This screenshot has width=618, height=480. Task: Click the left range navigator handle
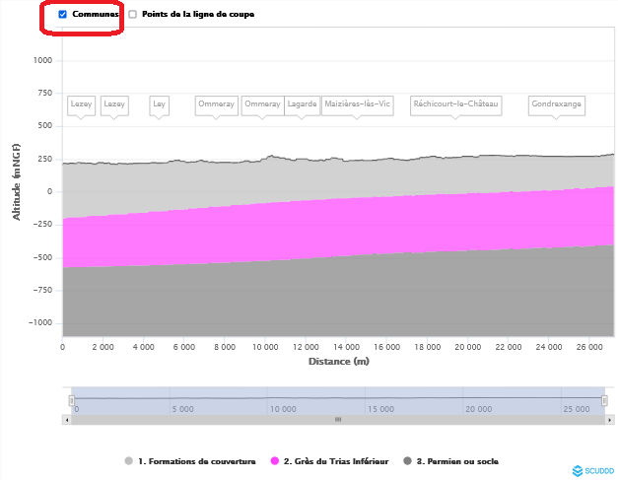[71, 400]
